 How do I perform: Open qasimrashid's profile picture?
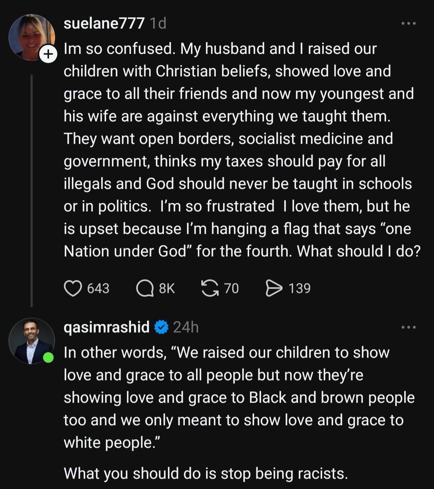(x=31, y=341)
